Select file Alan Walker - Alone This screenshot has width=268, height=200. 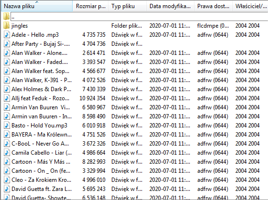click(x=39, y=53)
